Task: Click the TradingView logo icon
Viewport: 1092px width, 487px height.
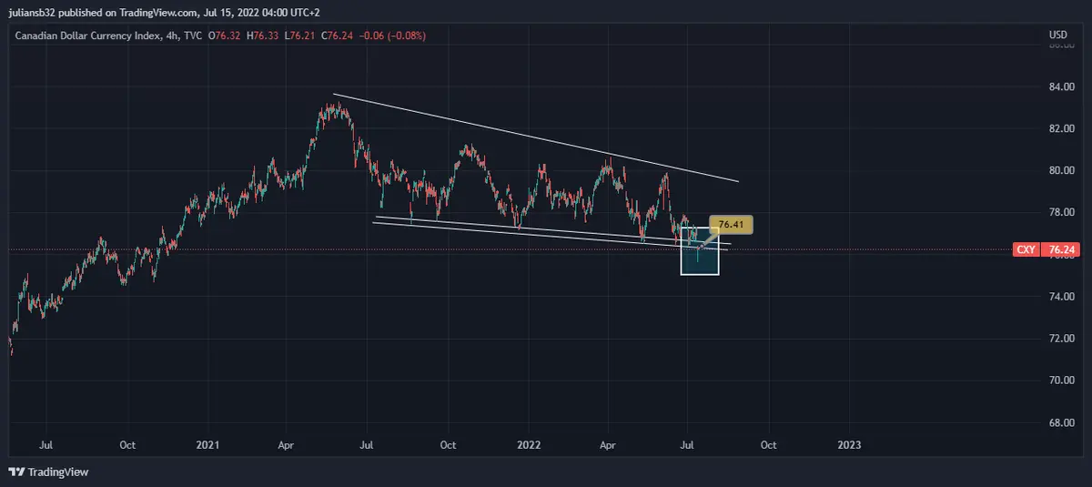Action: click(x=16, y=472)
